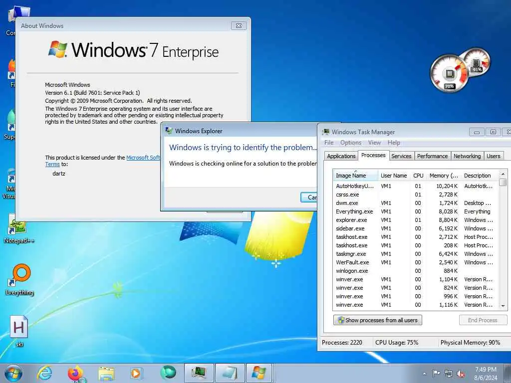Close the About Windows dialog
This screenshot has width=511, height=383.
point(239,25)
